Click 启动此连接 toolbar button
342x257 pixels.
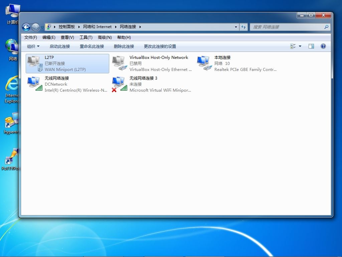(59, 46)
